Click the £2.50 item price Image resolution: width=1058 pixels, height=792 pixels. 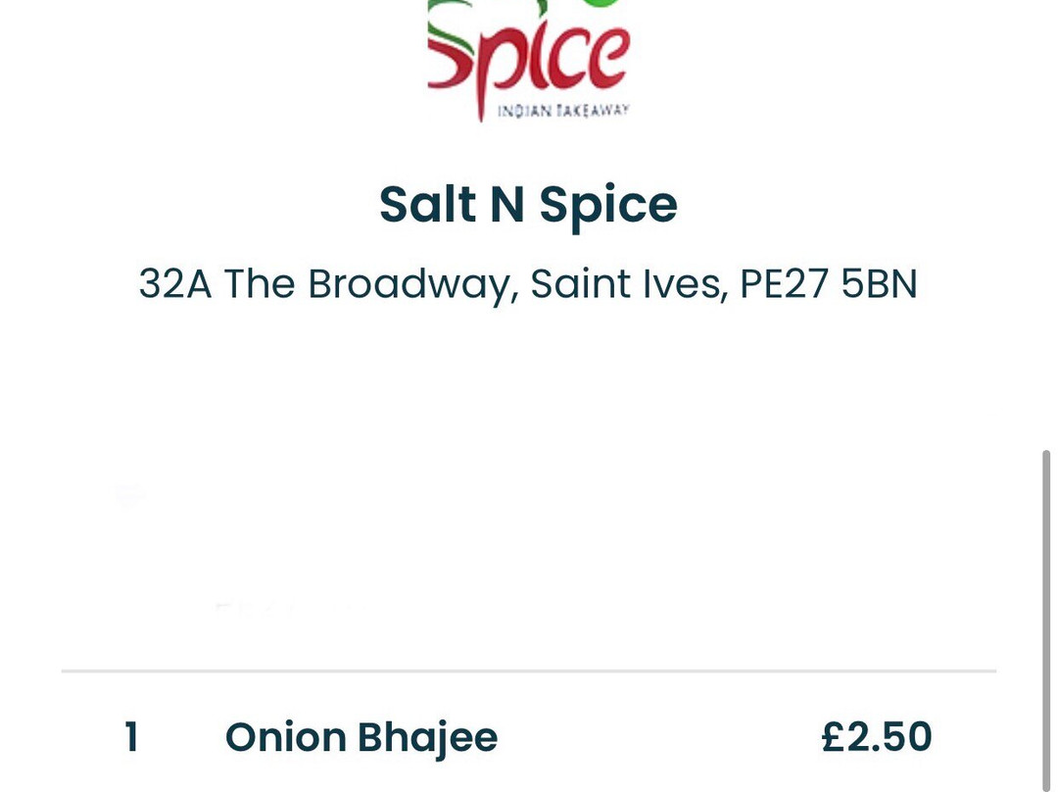[877, 737]
